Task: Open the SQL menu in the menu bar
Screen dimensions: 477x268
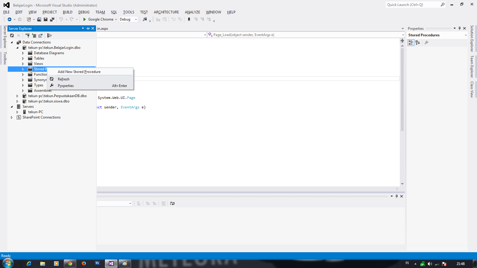Action: point(114,12)
